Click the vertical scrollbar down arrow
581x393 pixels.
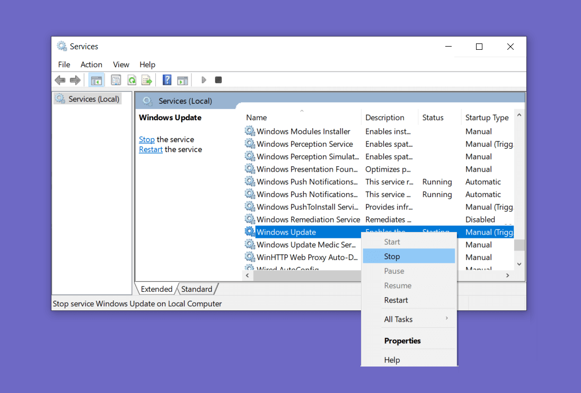coord(519,264)
